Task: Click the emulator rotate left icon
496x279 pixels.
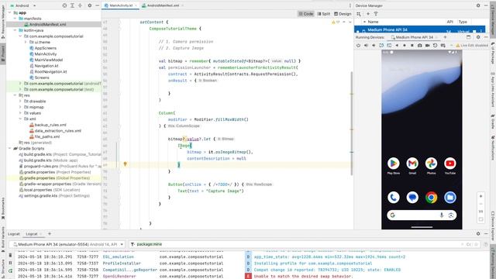Action: point(381,45)
